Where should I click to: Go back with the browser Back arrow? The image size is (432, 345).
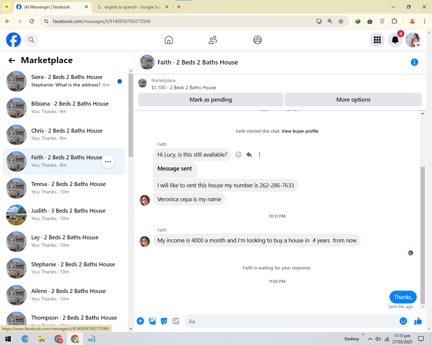pyautogui.click(x=7, y=21)
